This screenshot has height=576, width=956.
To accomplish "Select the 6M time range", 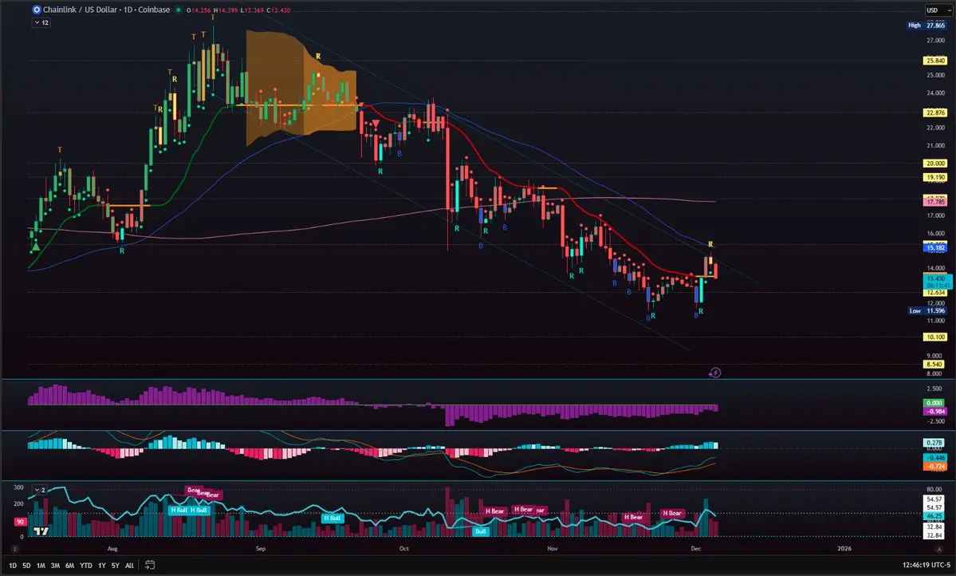I will click(x=69, y=566).
